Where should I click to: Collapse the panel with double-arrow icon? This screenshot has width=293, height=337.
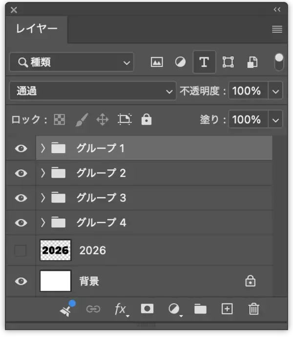pyautogui.click(x=277, y=9)
